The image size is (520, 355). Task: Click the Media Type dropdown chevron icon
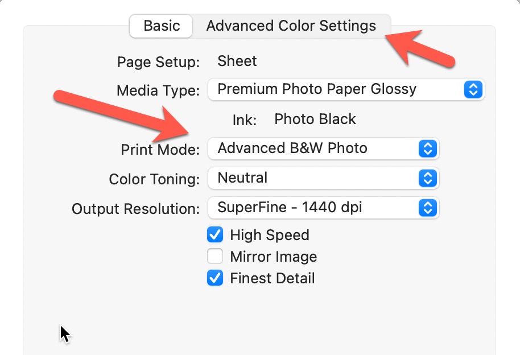(473, 89)
